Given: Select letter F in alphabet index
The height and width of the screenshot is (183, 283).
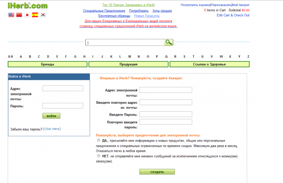Looking at the screenshot, I should [x=66, y=57].
